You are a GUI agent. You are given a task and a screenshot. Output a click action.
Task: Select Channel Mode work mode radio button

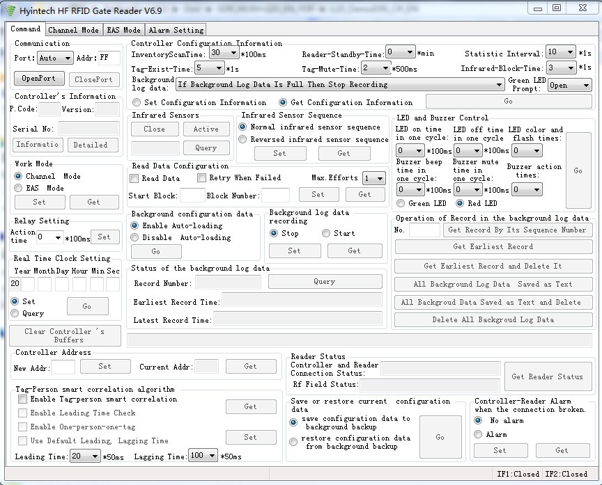(x=47, y=176)
